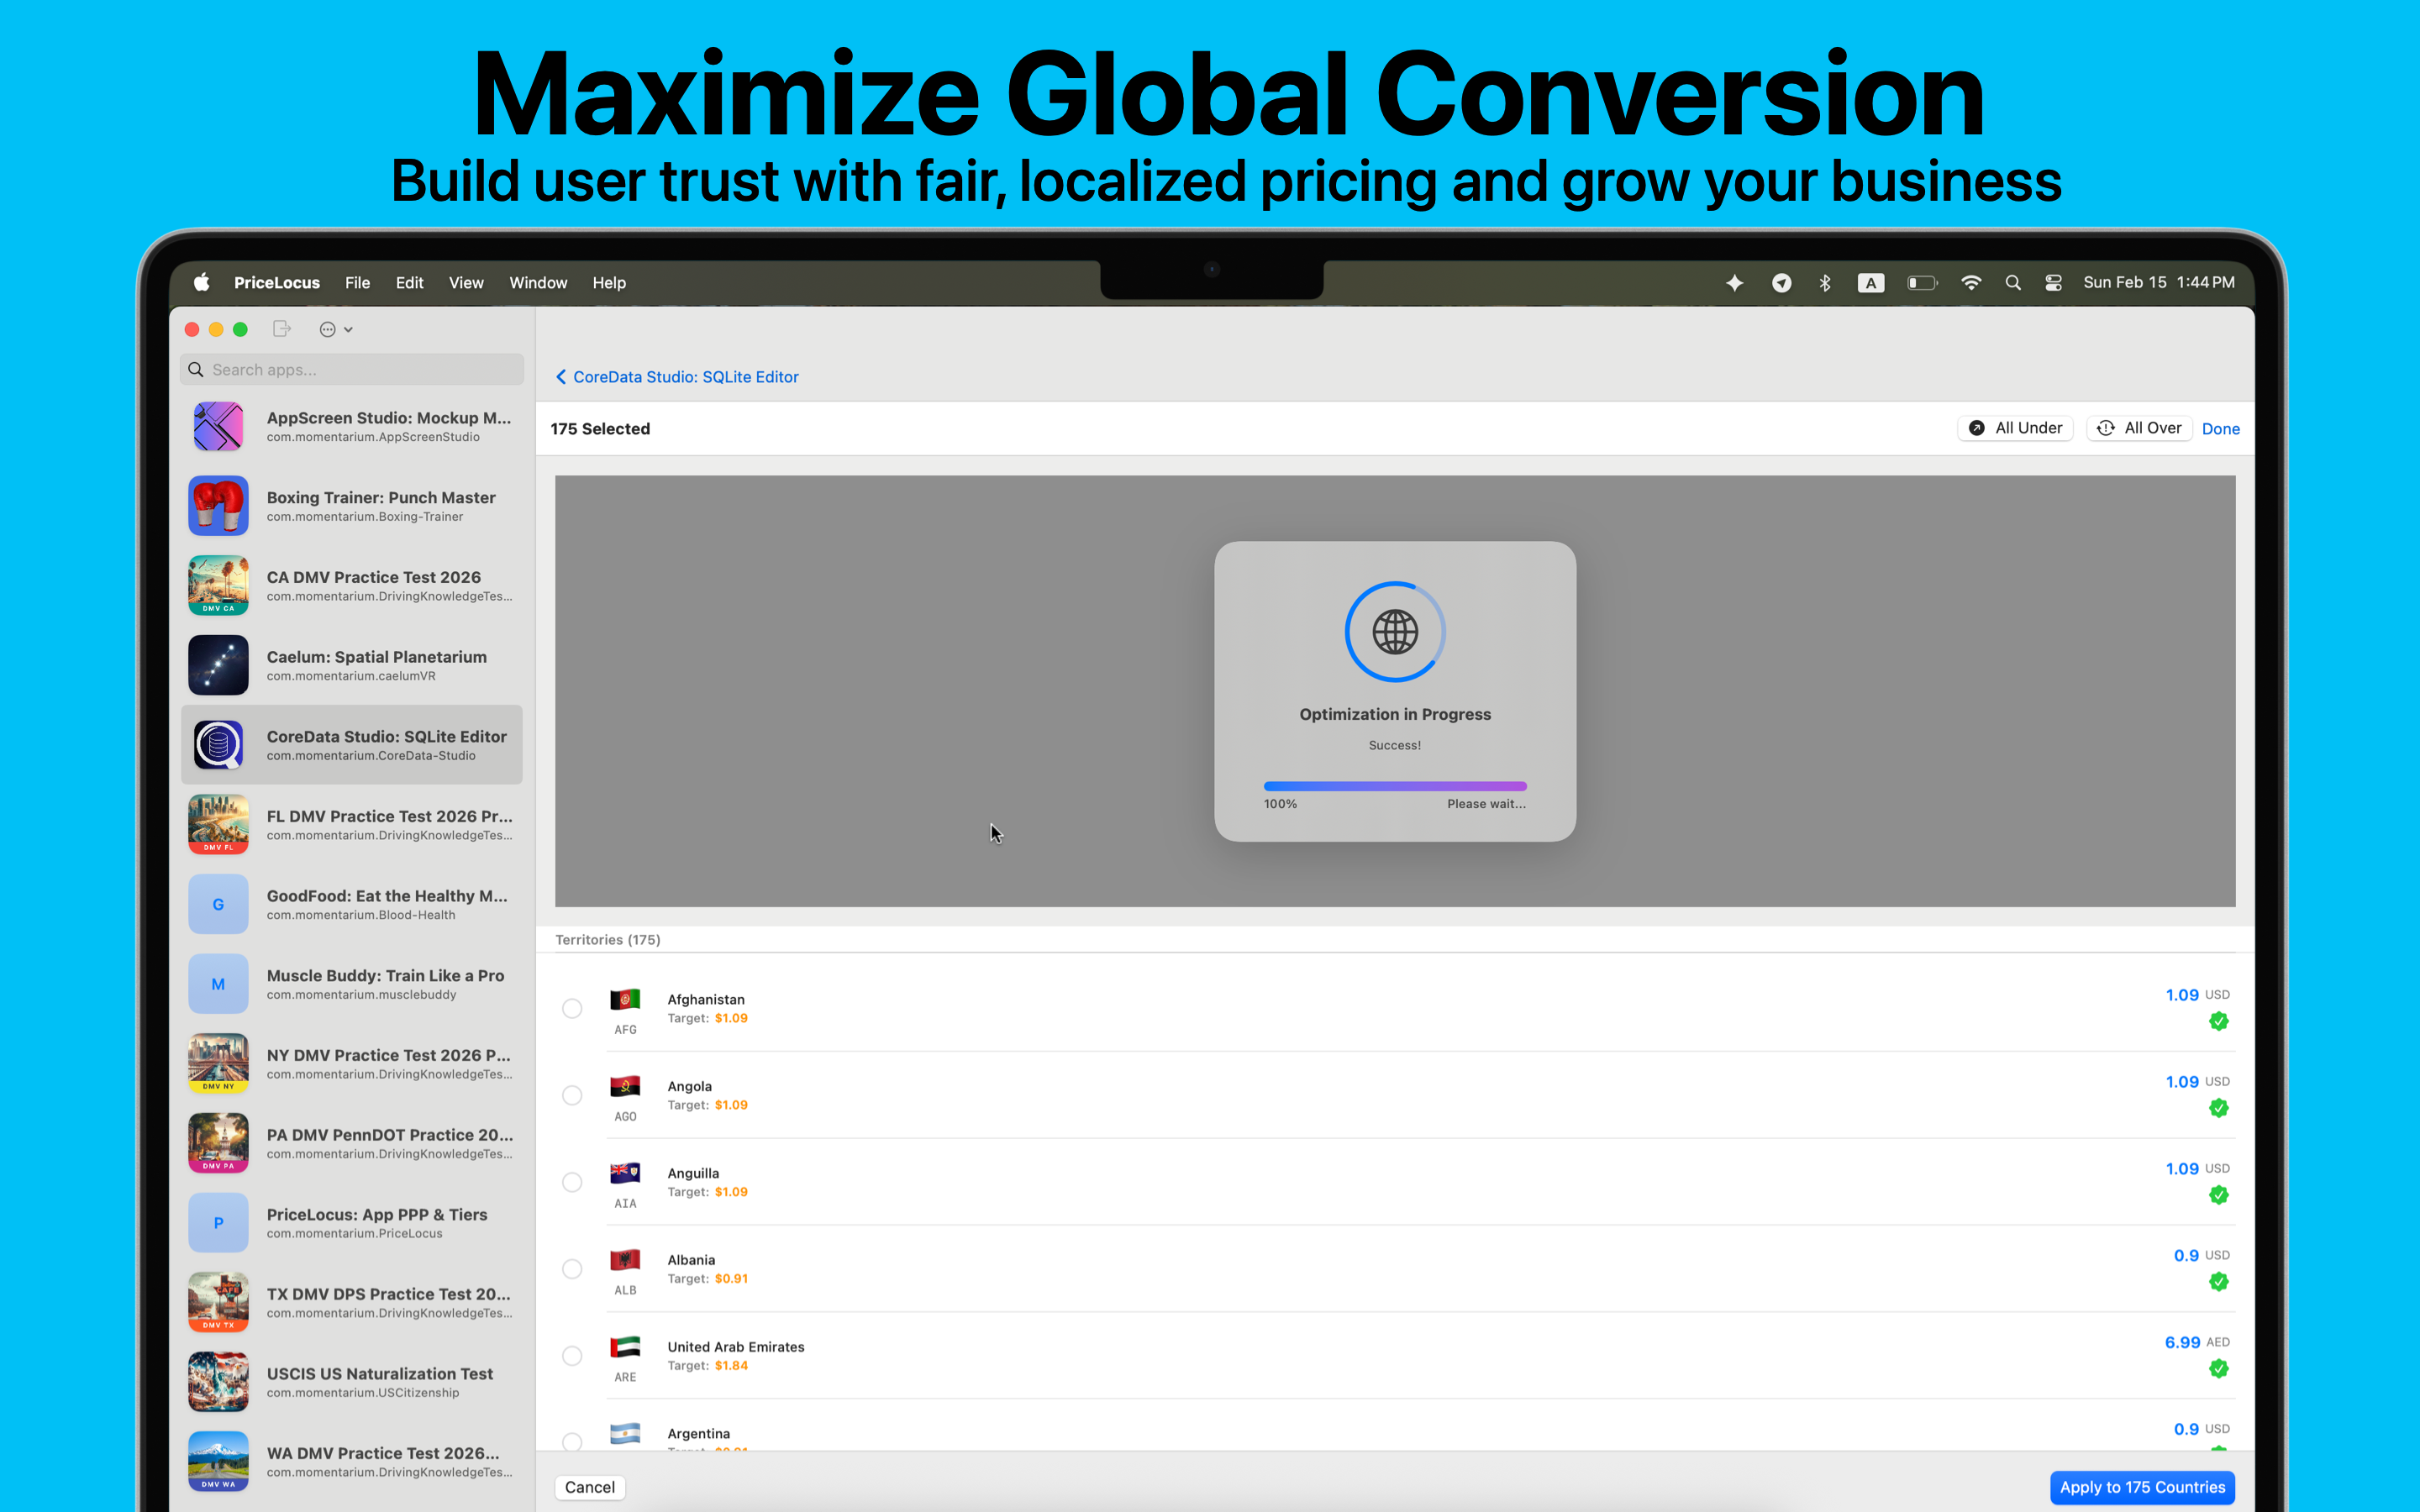Go back via CoreData Studio chevron link
Viewport: 2420px width, 1512px height.
tap(677, 377)
